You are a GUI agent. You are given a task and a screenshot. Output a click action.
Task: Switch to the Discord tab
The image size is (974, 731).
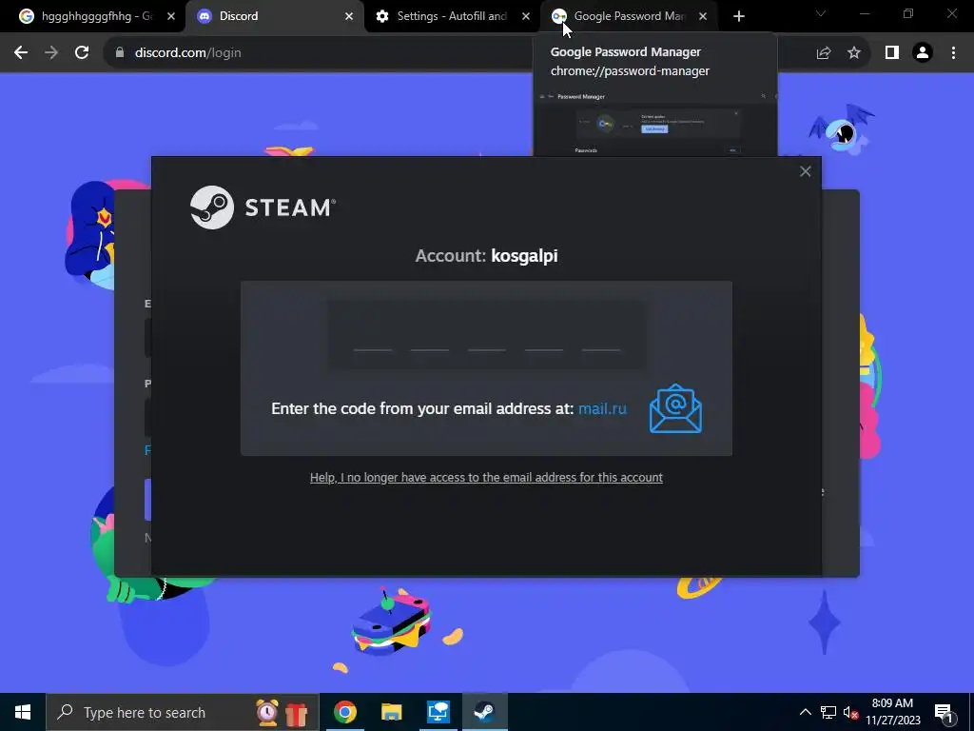point(275,16)
